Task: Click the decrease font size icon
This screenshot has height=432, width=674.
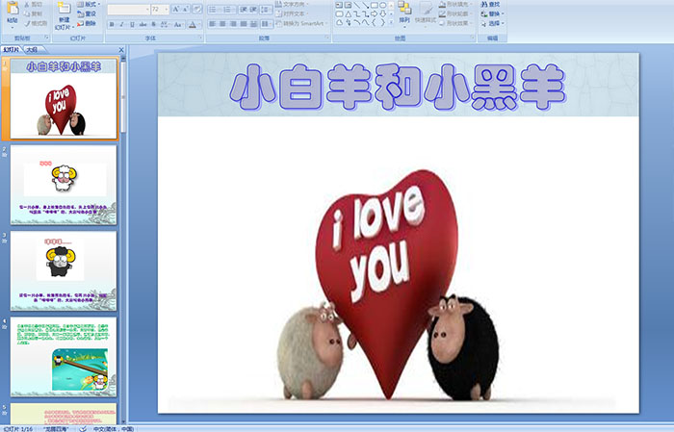Action: tap(186, 9)
